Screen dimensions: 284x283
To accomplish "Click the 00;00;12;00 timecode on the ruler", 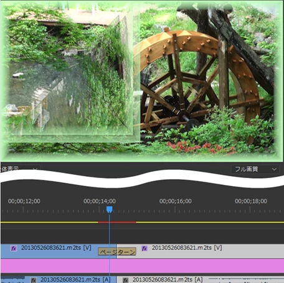I will pyautogui.click(x=24, y=201).
